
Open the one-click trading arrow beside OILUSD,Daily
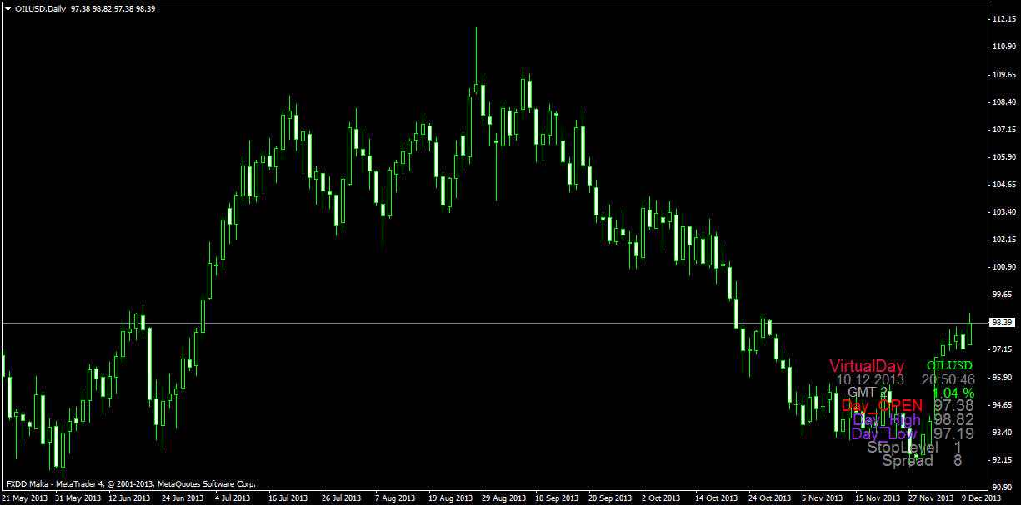point(8,8)
